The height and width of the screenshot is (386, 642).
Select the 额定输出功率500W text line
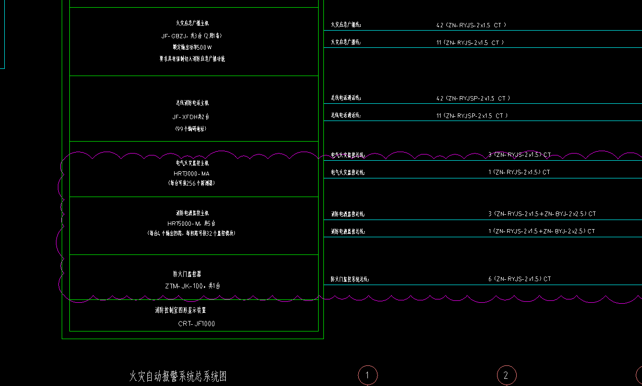pyautogui.click(x=192, y=47)
